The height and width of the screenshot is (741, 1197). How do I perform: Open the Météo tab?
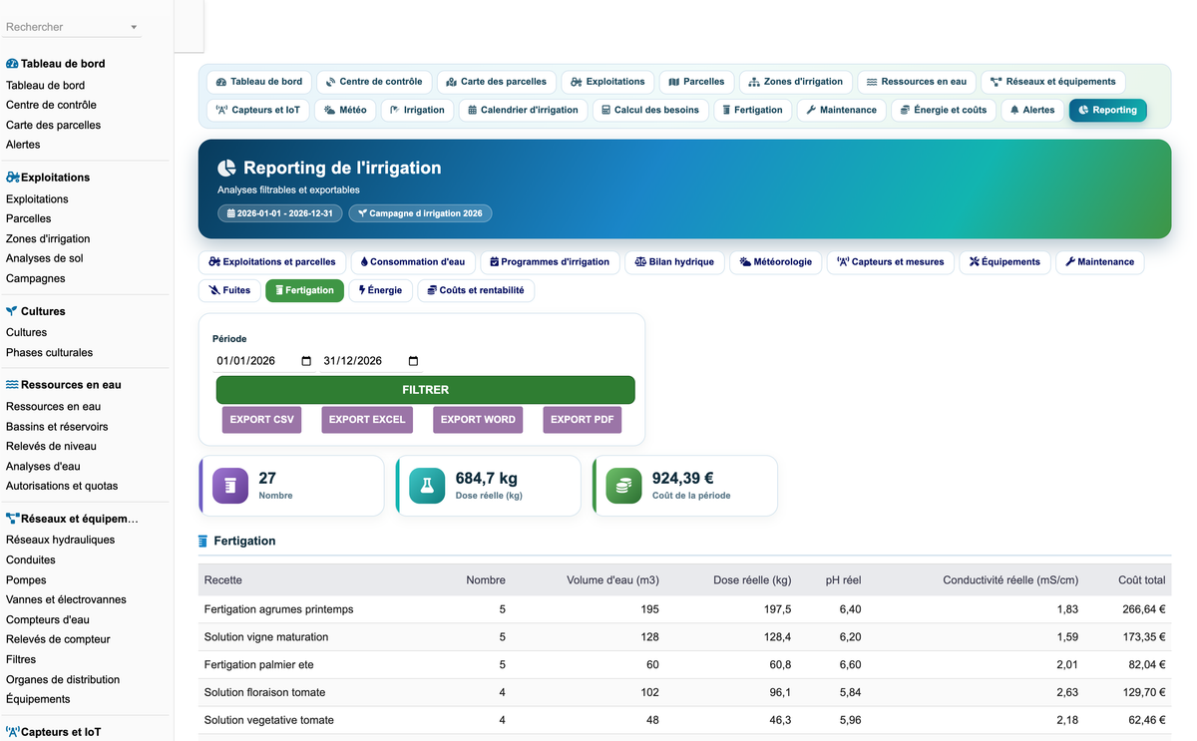tap(345, 110)
